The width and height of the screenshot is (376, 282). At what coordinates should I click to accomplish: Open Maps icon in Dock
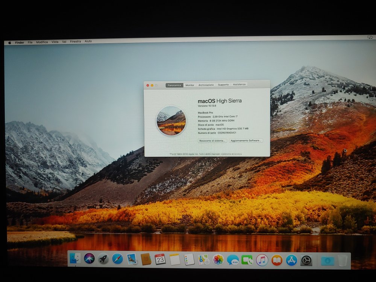click(x=203, y=260)
